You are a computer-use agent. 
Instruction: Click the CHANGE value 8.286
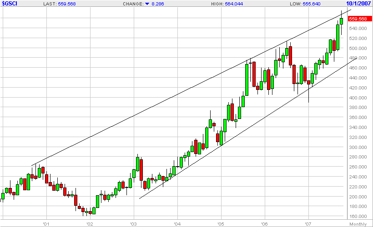[158, 4]
